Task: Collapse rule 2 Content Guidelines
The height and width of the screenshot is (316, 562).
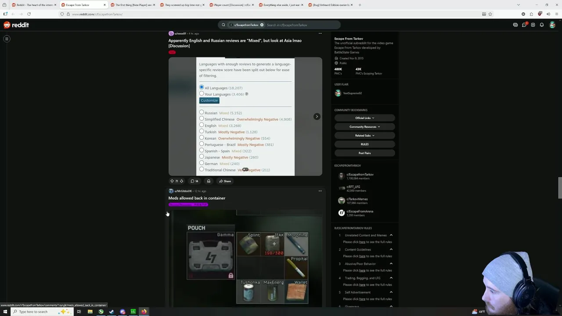Action: point(391,249)
